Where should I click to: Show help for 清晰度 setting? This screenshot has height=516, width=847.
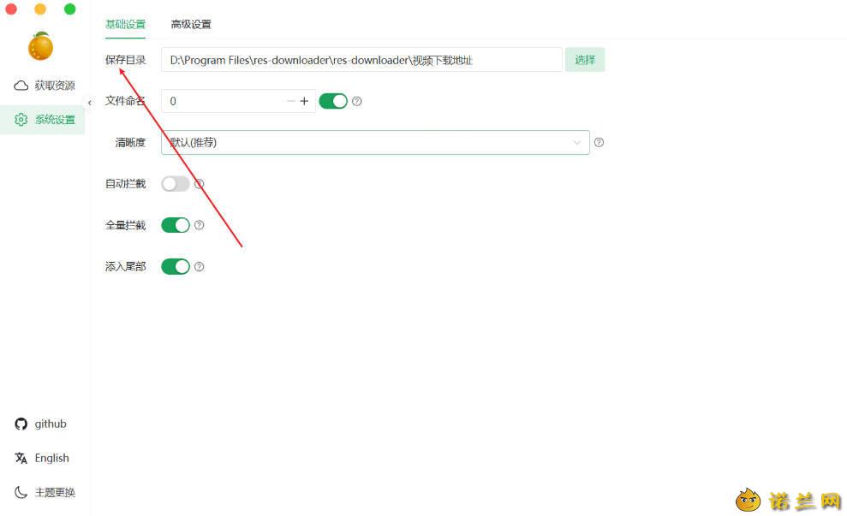click(x=599, y=143)
